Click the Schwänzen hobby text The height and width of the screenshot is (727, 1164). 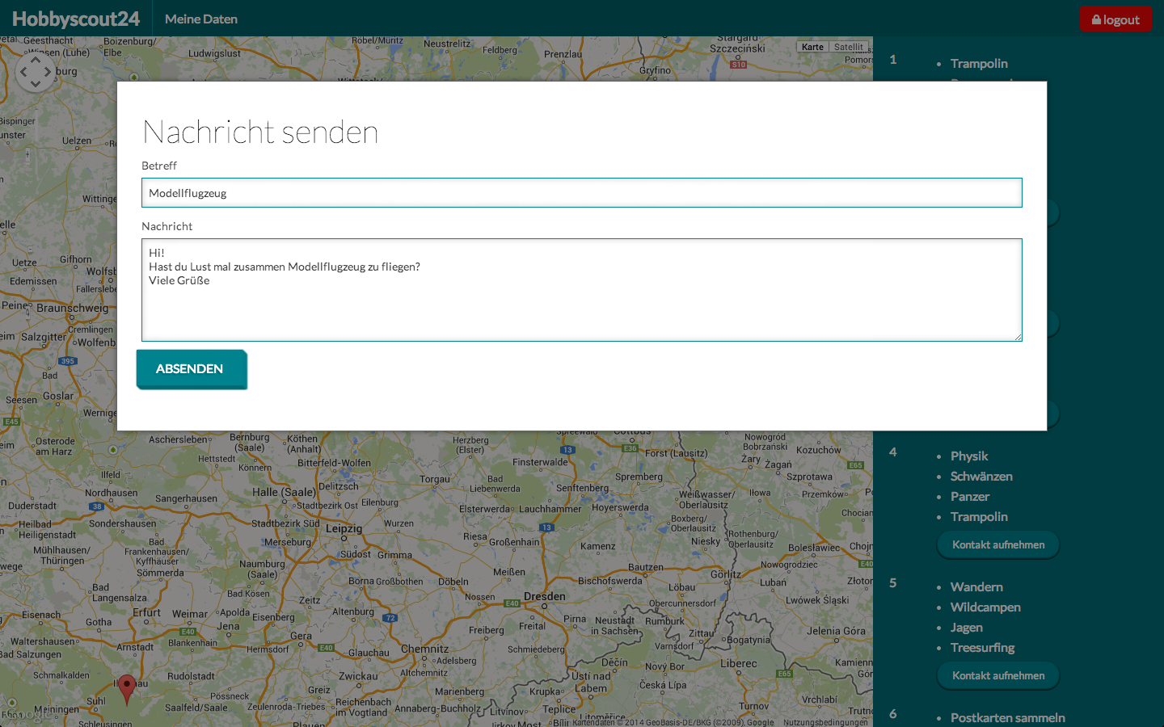tap(981, 477)
